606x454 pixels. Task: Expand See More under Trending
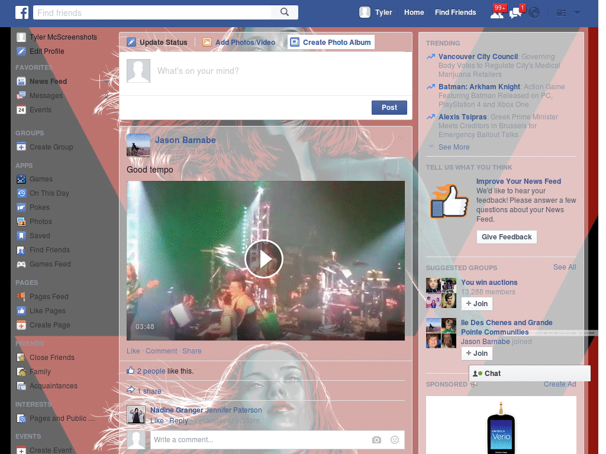coord(453,147)
